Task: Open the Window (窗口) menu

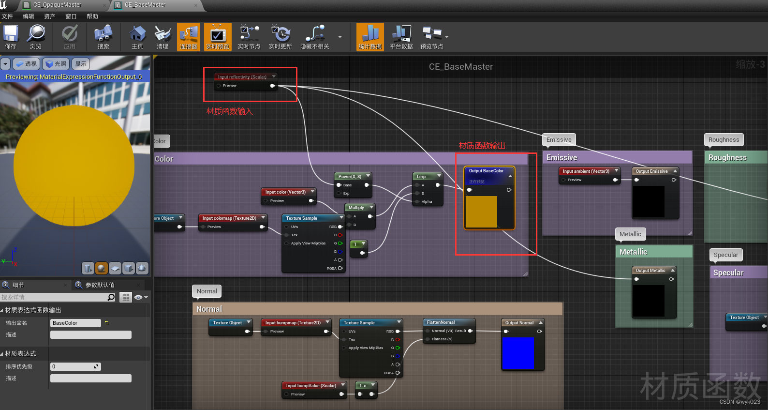Action: 71,16
